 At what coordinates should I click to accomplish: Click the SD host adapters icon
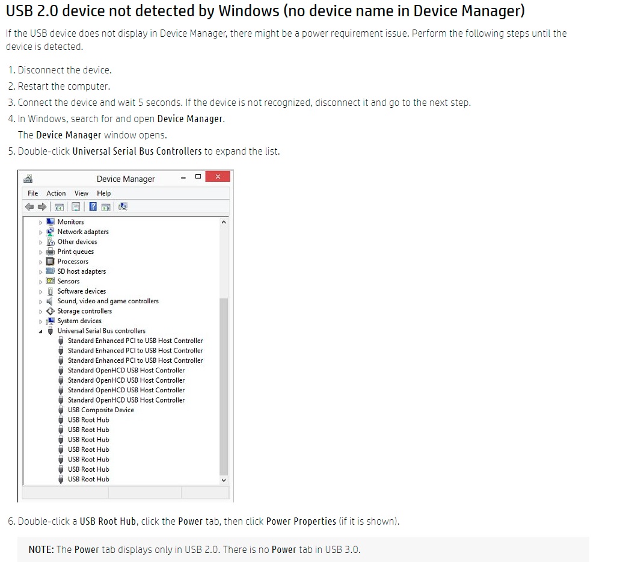[x=51, y=271]
